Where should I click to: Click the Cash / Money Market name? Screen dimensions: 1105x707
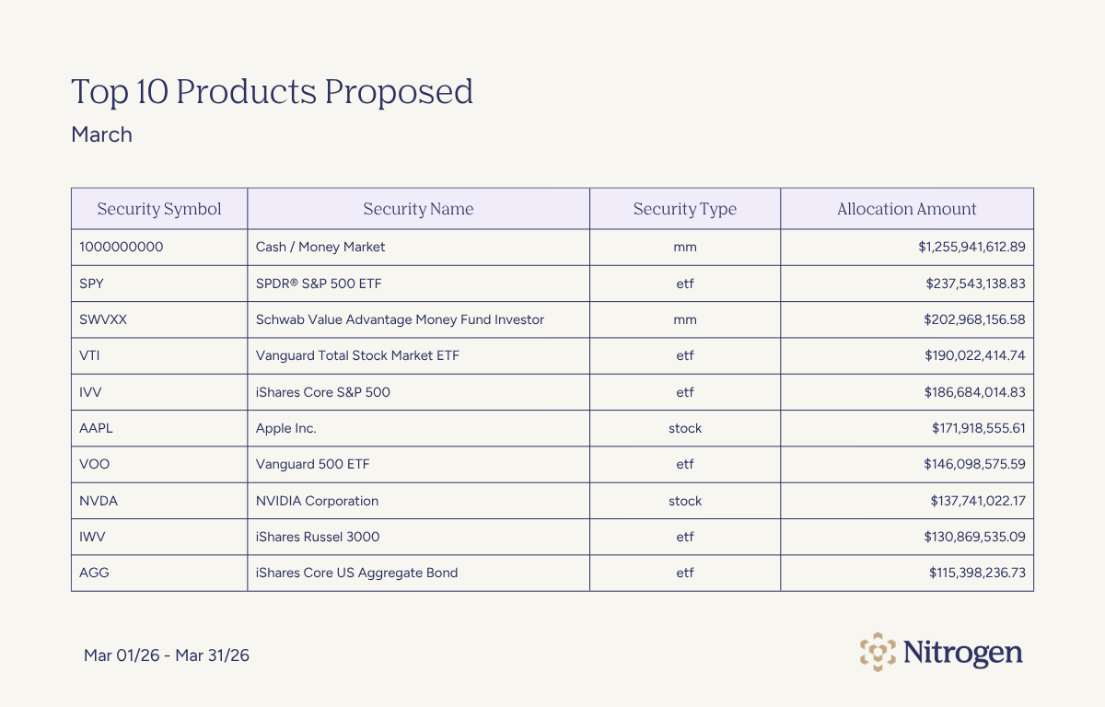[320, 247]
